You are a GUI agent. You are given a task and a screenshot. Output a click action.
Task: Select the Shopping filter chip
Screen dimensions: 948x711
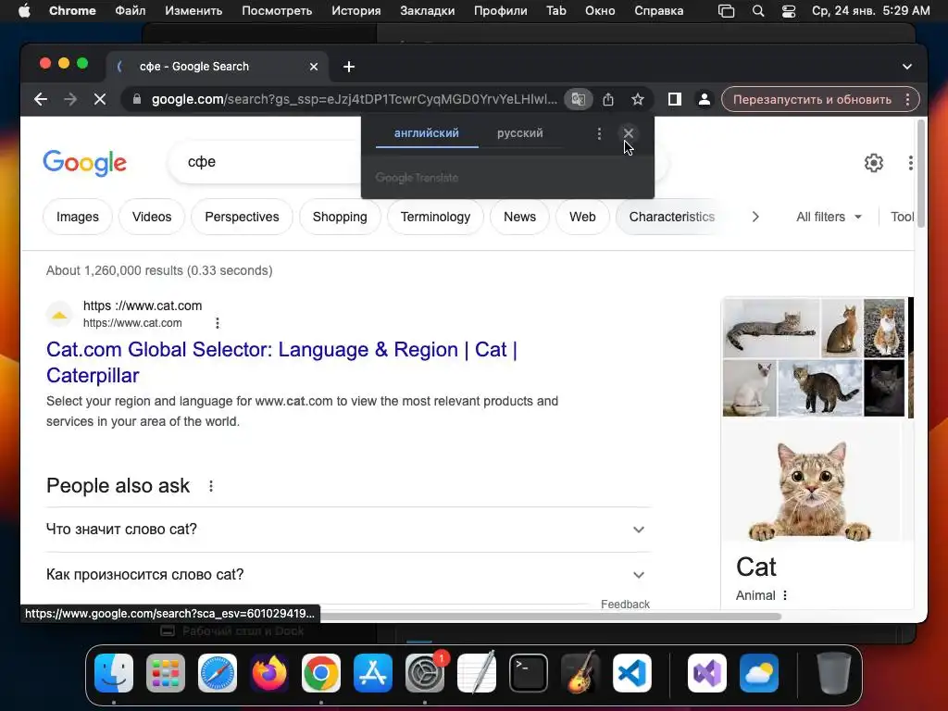point(340,217)
